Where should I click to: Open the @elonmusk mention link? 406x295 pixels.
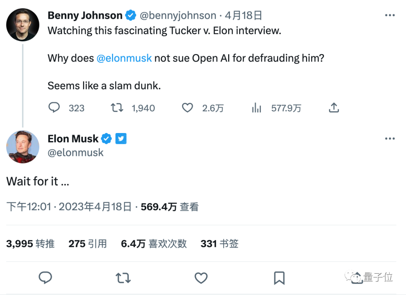(124, 58)
